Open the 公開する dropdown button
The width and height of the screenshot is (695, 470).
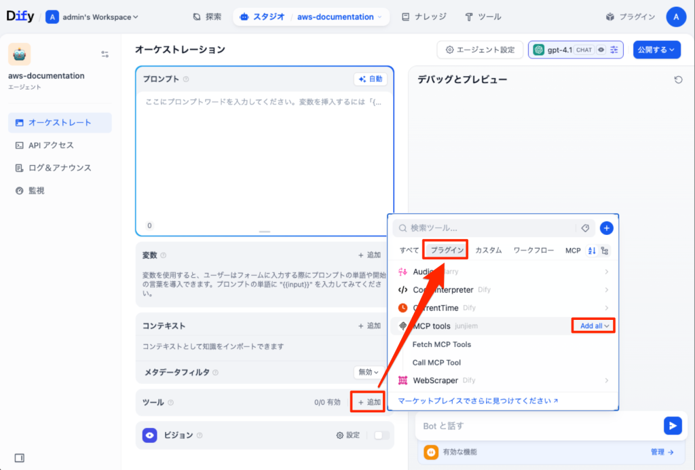click(656, 50)
